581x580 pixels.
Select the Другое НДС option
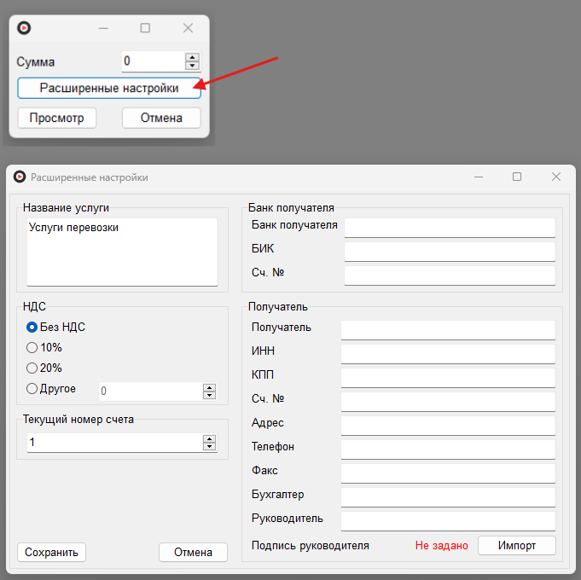(x=32, y=389)
